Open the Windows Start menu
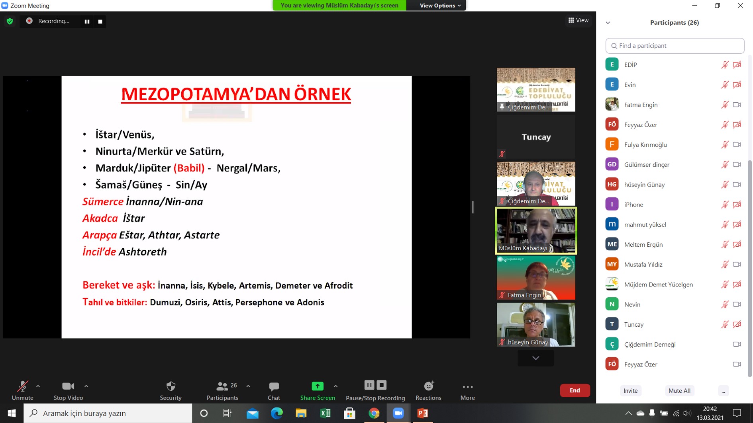The image size is (753, 423). [12, 413]
